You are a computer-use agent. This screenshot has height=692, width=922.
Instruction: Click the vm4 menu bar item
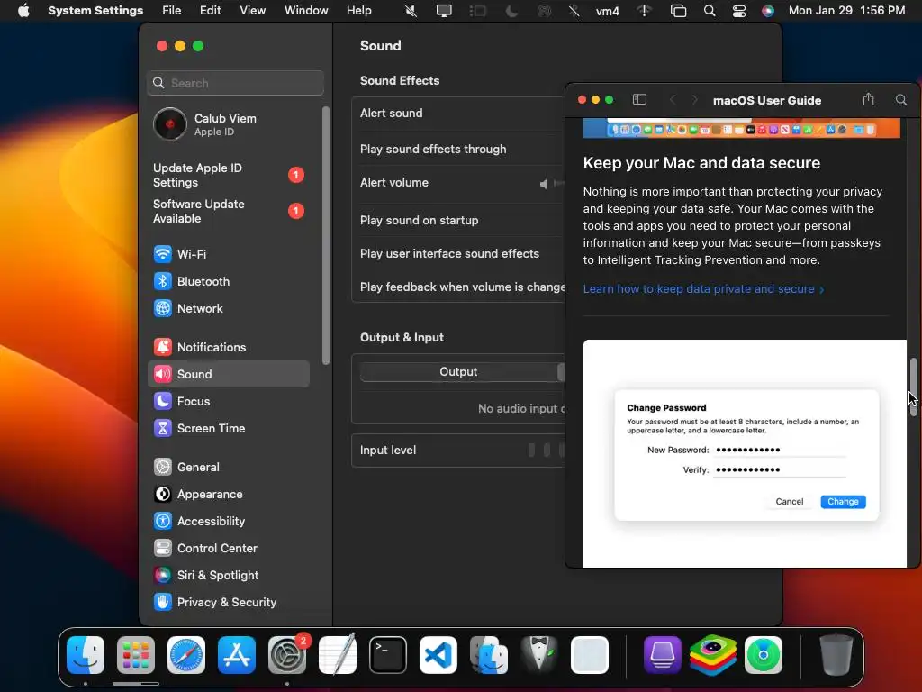point(608,11)
